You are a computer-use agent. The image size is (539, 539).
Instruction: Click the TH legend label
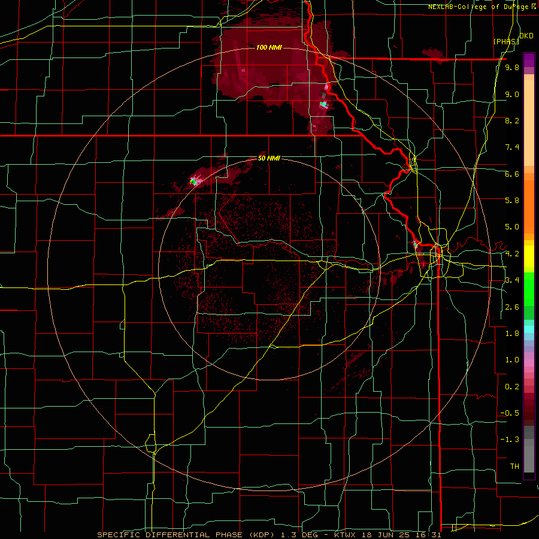[514, 467]
